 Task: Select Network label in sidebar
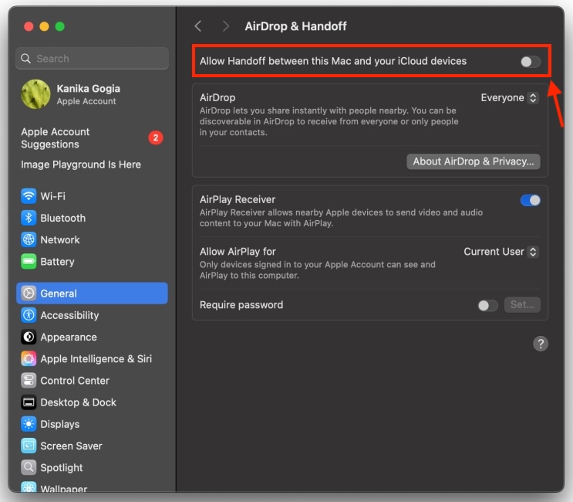tap(60, 240)
